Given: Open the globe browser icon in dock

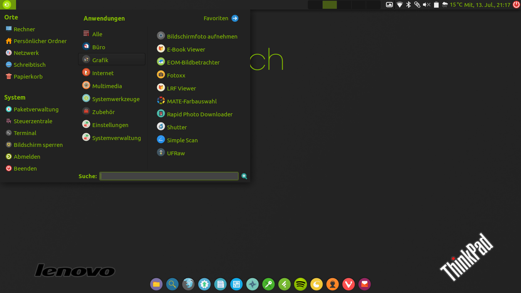Looking at the screenshot, I should point(188,284).
